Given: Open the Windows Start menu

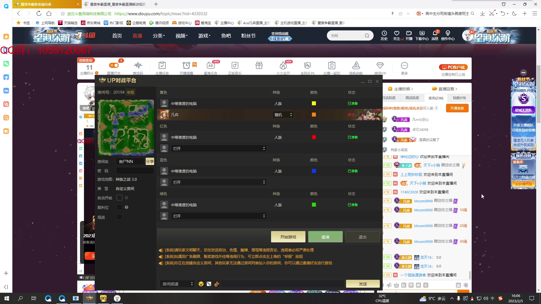Looking at the screenshot, I should pyautogui.click(x=7, y=298).
